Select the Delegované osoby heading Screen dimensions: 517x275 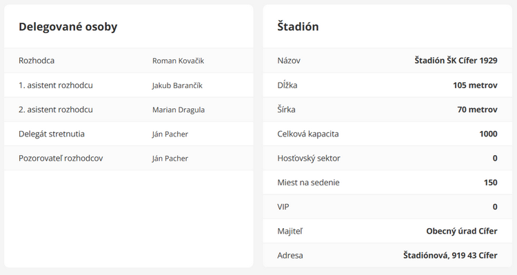(68, 27)
